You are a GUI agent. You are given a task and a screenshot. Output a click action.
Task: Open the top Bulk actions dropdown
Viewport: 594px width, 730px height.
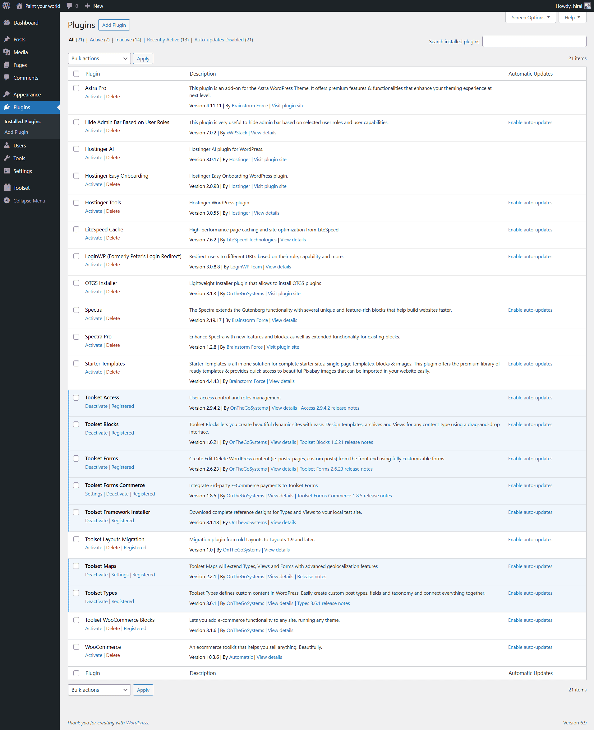point(99,58)
